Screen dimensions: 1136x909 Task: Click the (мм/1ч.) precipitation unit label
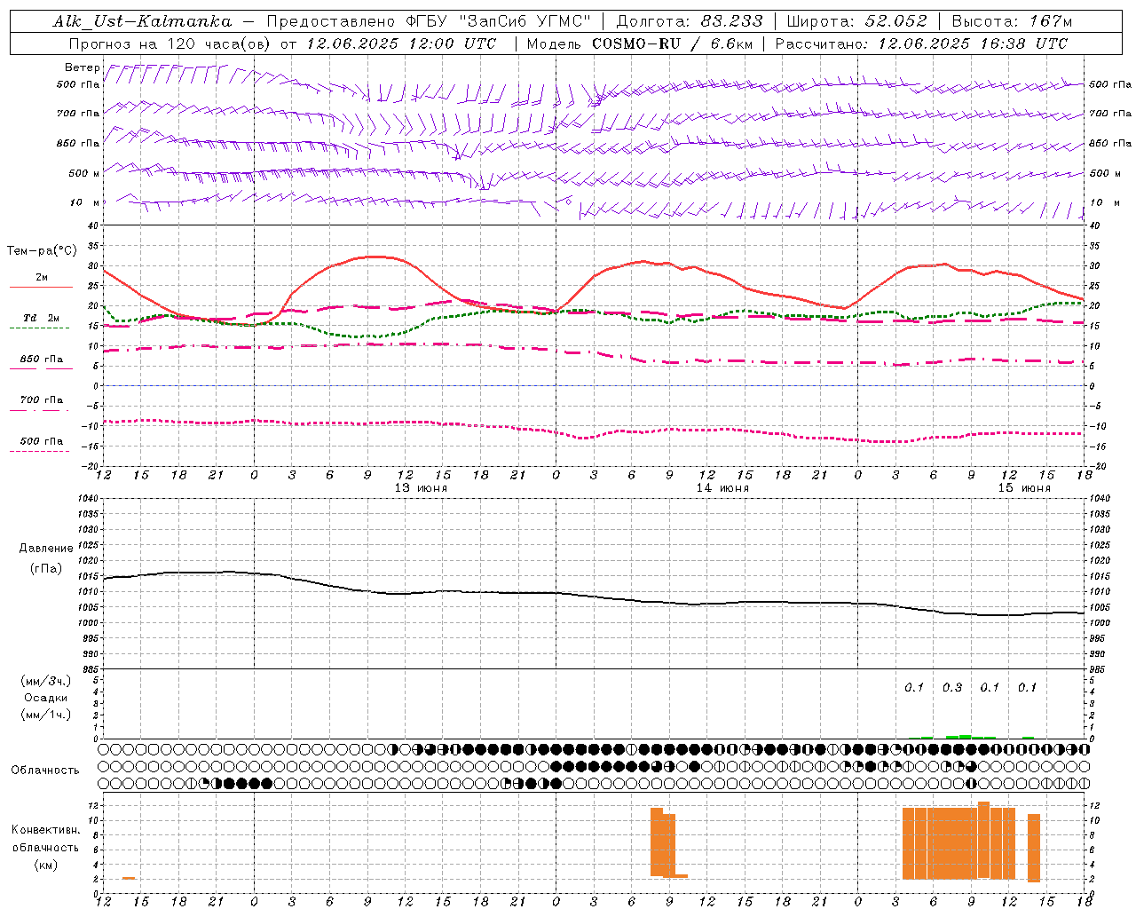46,715
